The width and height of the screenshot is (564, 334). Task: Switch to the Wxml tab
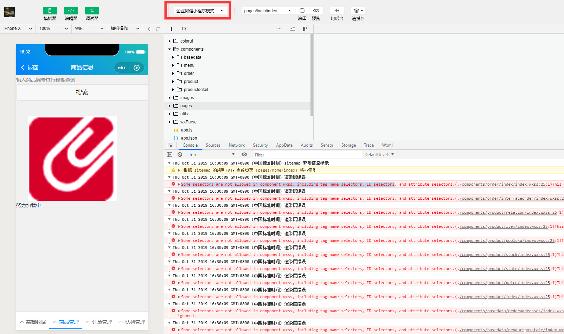[x=387, y=145]
